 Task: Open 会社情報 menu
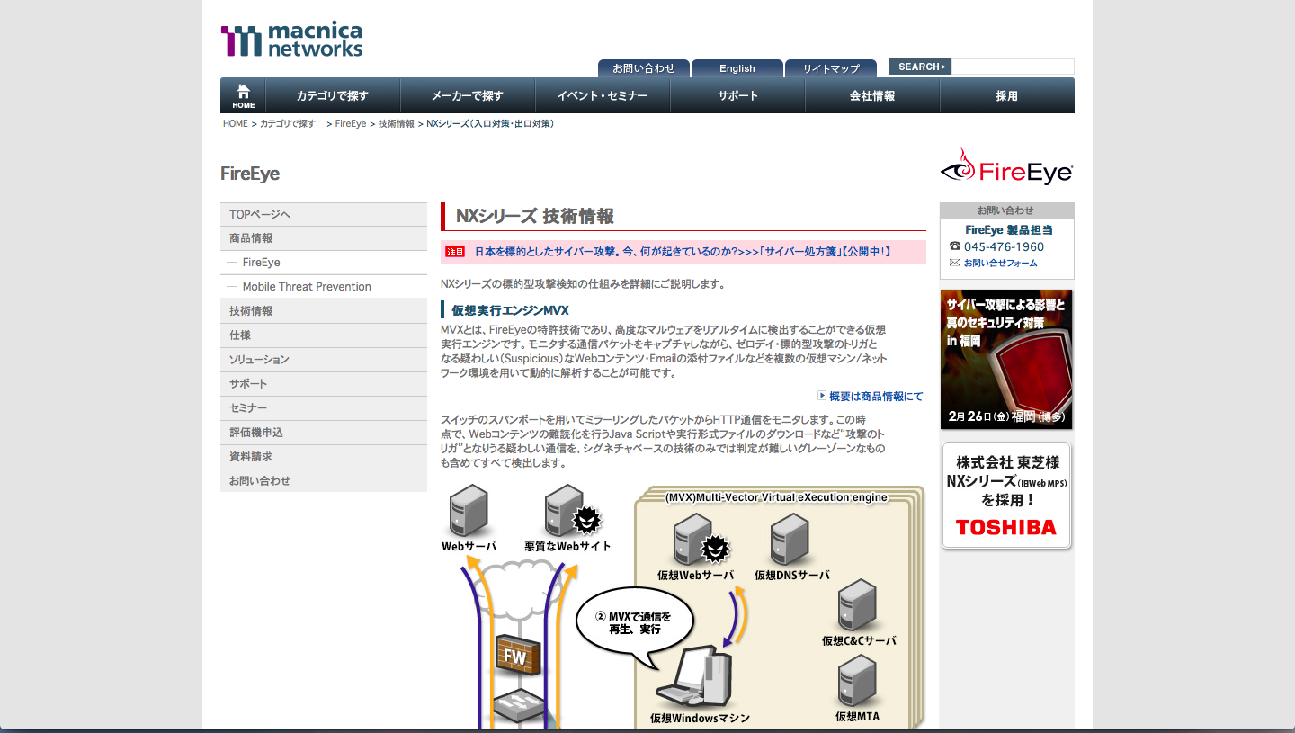[872, 95]
